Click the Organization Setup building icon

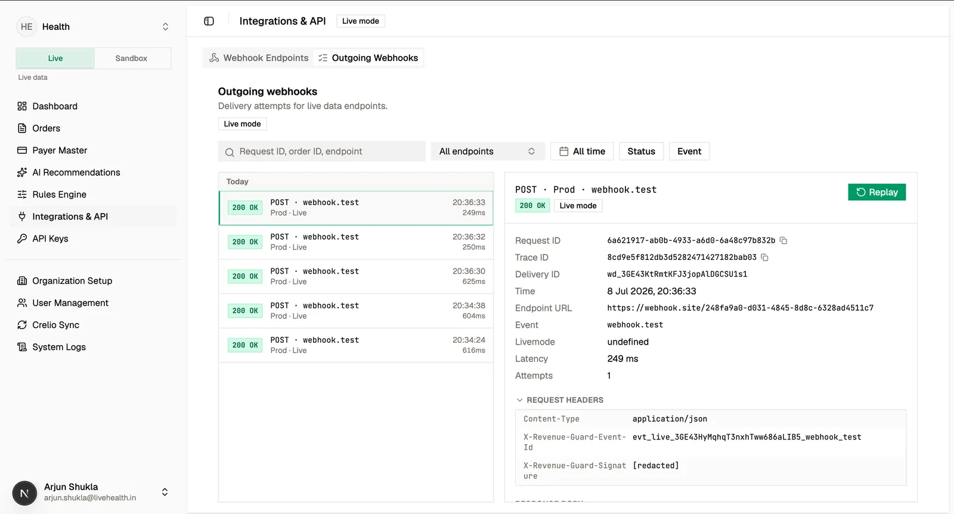tap(22, 281)
